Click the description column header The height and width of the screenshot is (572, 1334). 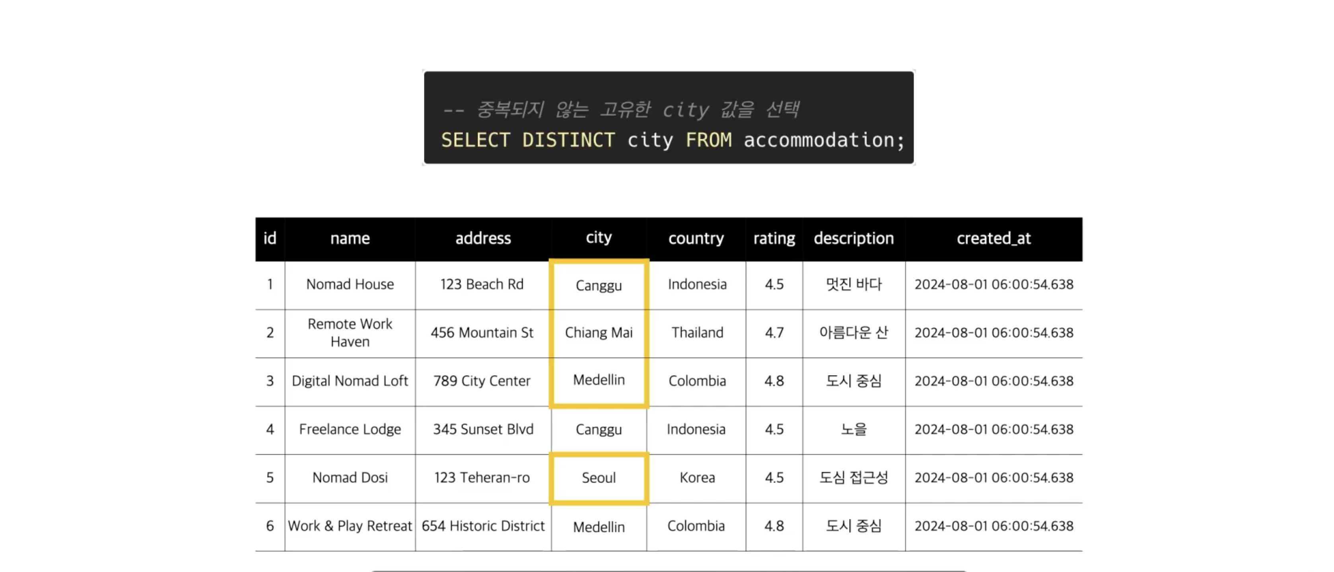[854, 238]
